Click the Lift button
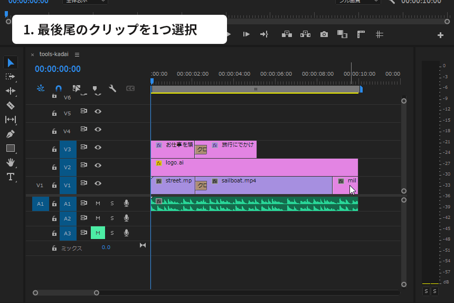This screenshot has width=454, height=303. pos(287,34)
